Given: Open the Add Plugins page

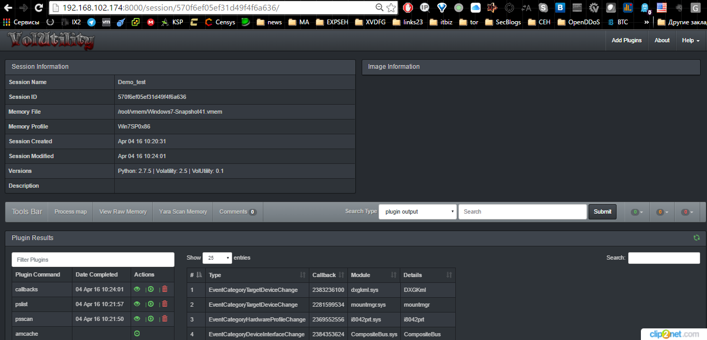Looking at the screenshot, I should [x=627, y=40].
